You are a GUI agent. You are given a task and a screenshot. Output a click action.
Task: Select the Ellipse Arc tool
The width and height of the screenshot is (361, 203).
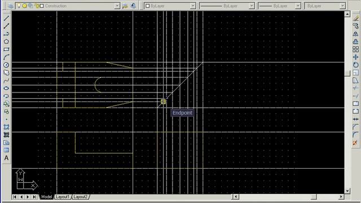6,96
